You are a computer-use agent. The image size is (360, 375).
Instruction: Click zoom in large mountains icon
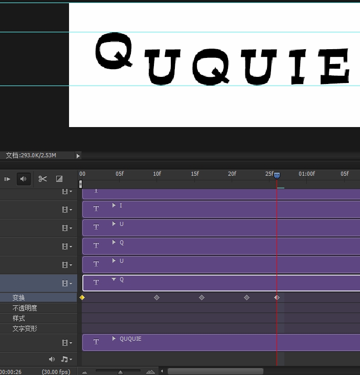[150, 372]
